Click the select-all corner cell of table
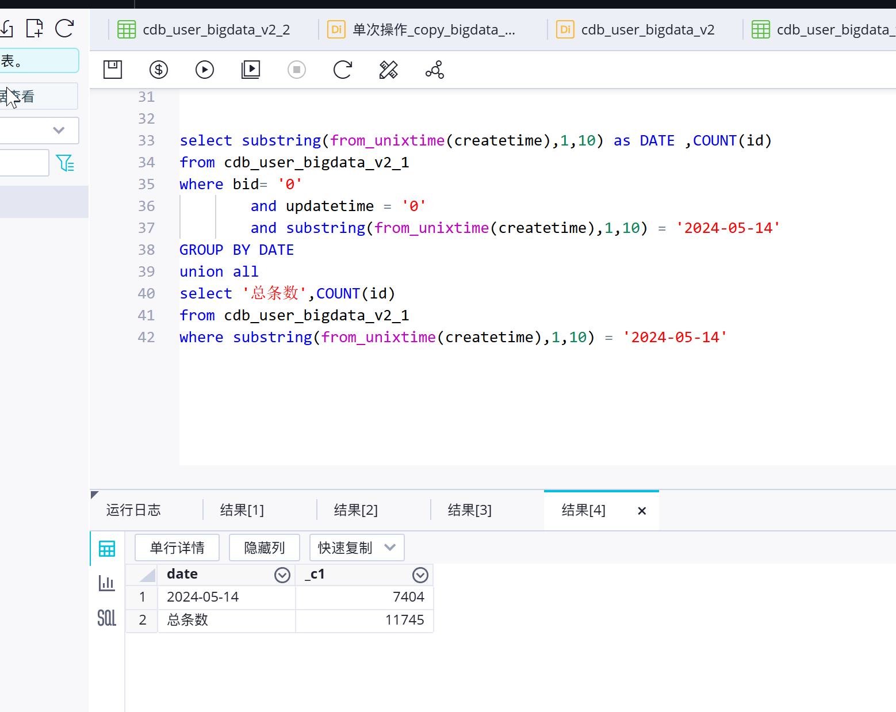Viewport: 896px width, 712px height. [142, 575]
